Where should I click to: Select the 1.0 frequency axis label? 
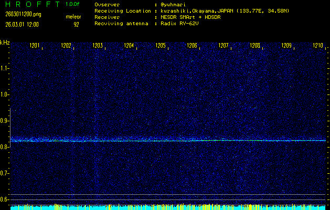tap(5, 94)
